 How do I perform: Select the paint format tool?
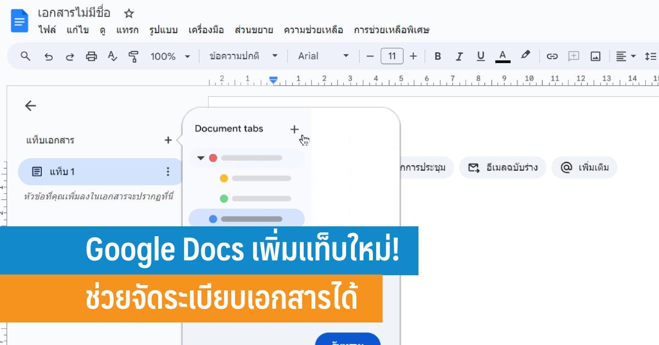(x=133, y=56)
